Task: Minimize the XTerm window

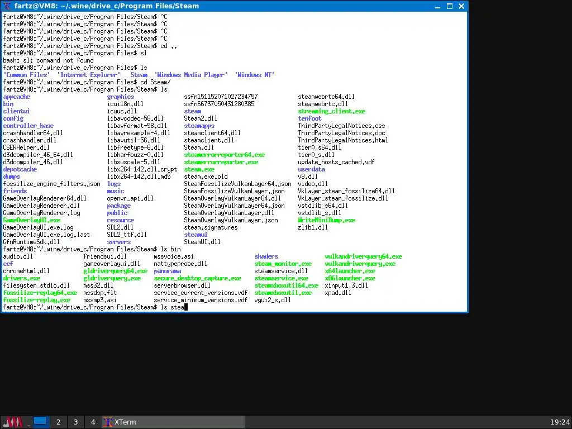Action: [x=438, y=6]
